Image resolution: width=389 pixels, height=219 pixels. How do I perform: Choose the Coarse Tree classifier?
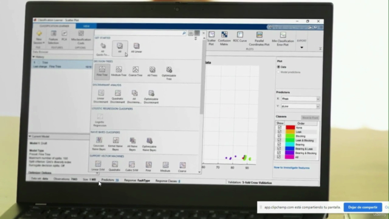(136, 71)
